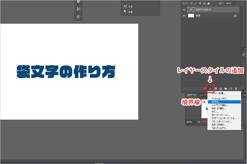Image resolution: width=247 pixels, height=164 pixels.
Task: Switch to the ナビゲーター tab
Action: coord(192,95)
